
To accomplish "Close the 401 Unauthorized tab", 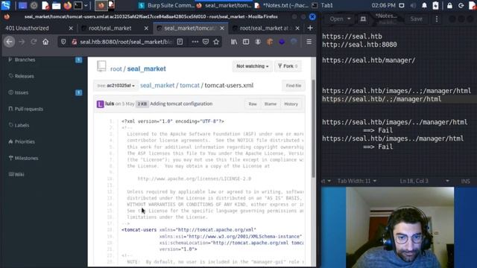I will point(71,28).
